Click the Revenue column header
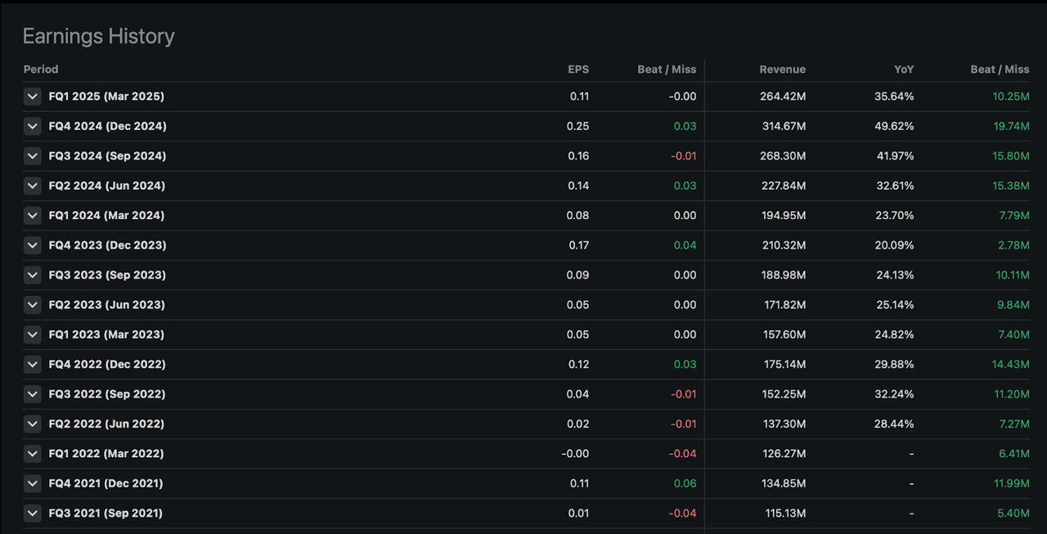1047x534 pixels. [782, 70]
